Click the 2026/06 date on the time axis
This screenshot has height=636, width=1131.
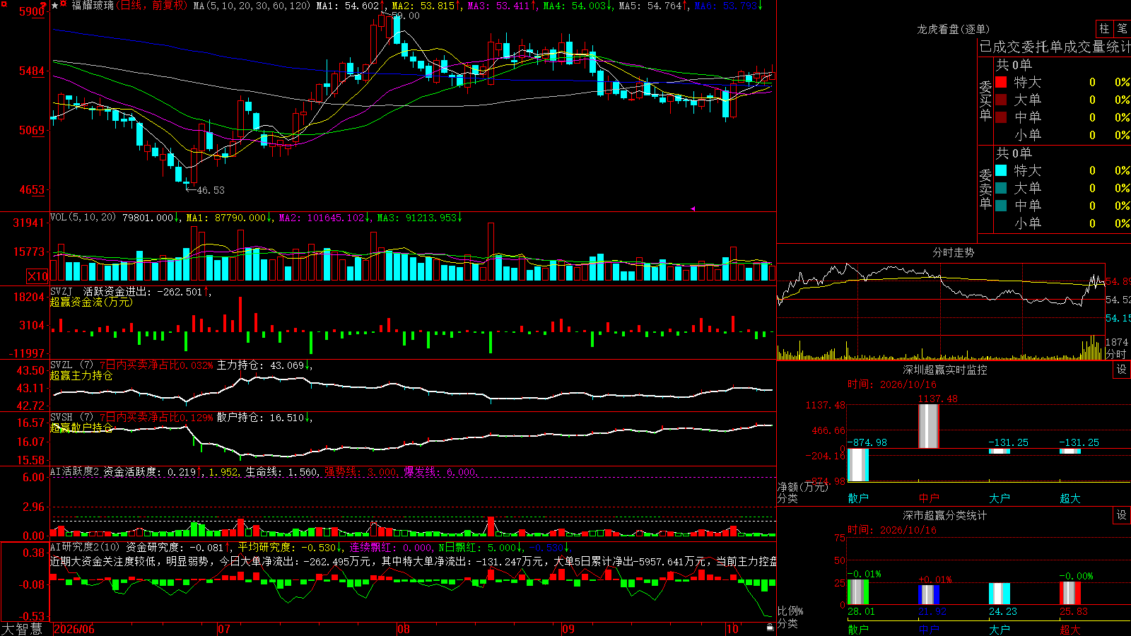point(74,629)
